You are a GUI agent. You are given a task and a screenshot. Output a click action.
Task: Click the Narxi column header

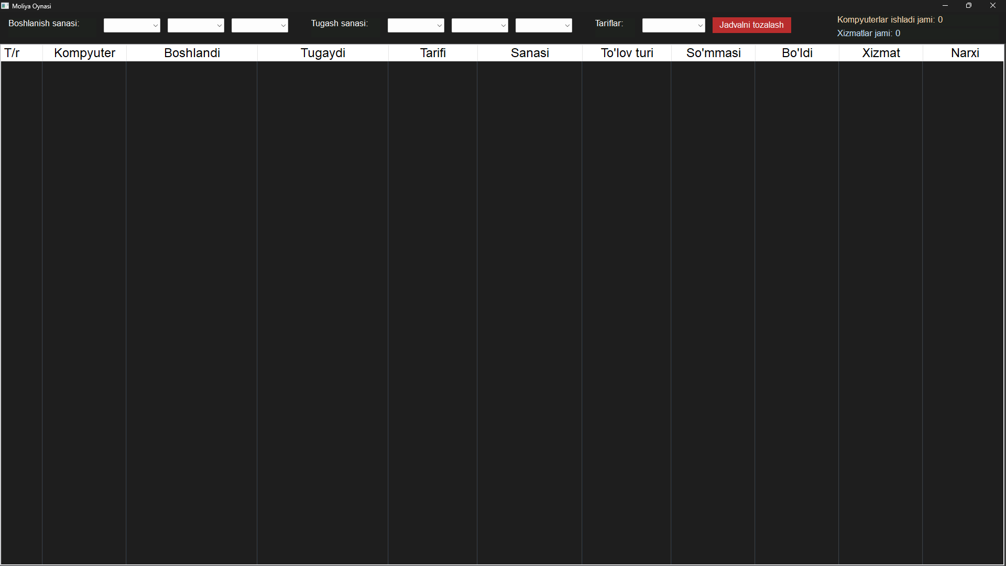964,53
